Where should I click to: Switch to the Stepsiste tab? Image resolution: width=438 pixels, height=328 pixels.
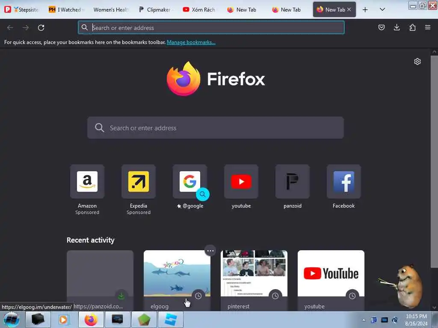21,9
